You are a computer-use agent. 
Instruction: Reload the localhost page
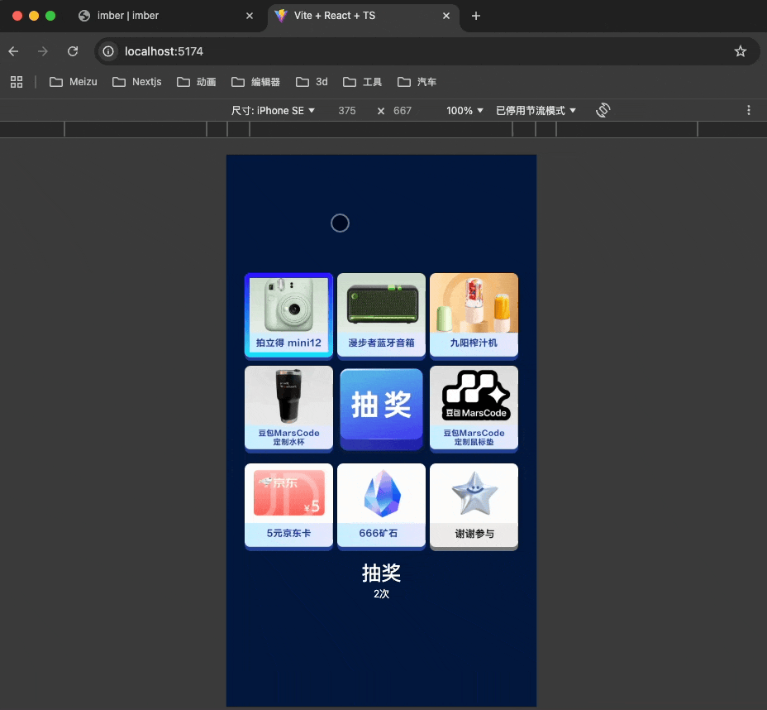click(x=73, y=51)
